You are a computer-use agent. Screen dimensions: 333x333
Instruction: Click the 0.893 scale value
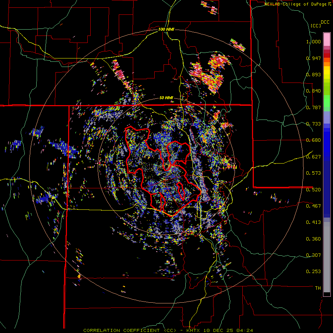tap(313, 74)
